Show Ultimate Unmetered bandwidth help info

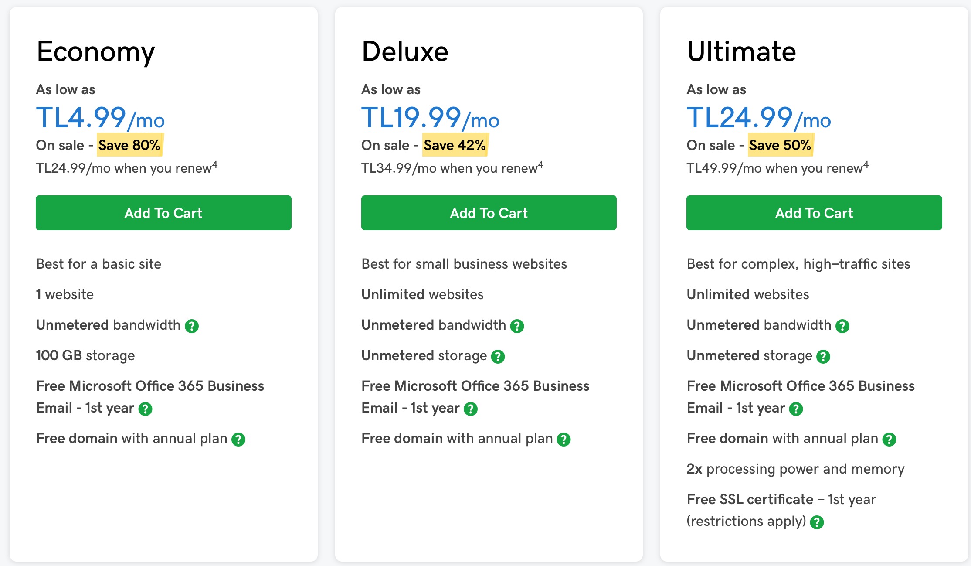842,326
